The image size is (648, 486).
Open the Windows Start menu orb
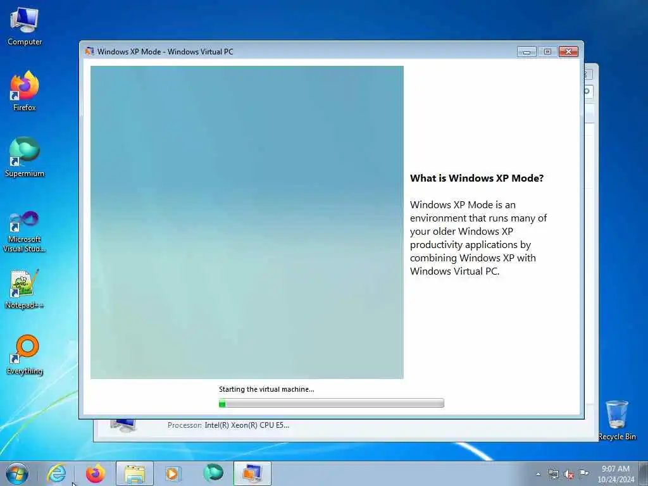coord(17,473)
